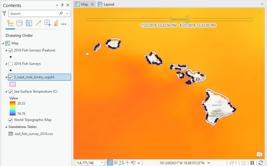The image size is (267, 166).
Task: Select List By Drawing Order icon
Action: 10,23
